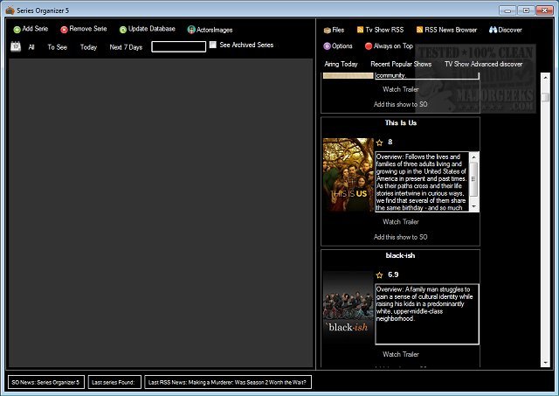The height and width of the screenshot is (396, 559).
Task: Open Recent Popular Shows tab
Action: (x=401, y=64)
